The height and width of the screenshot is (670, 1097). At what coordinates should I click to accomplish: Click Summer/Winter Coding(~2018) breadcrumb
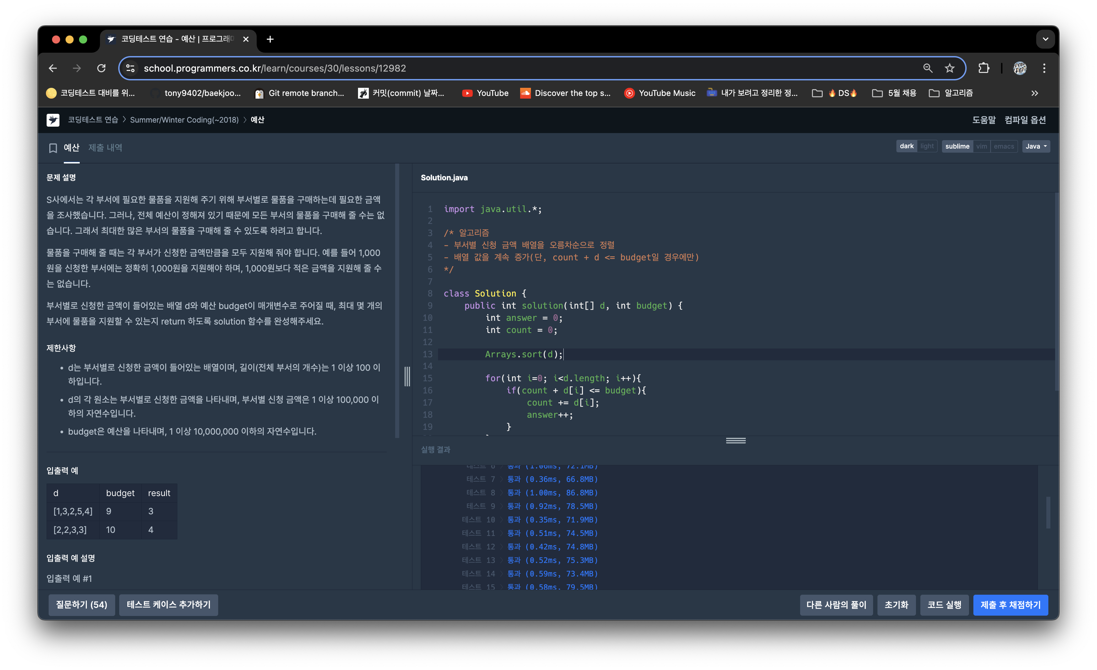184,120
